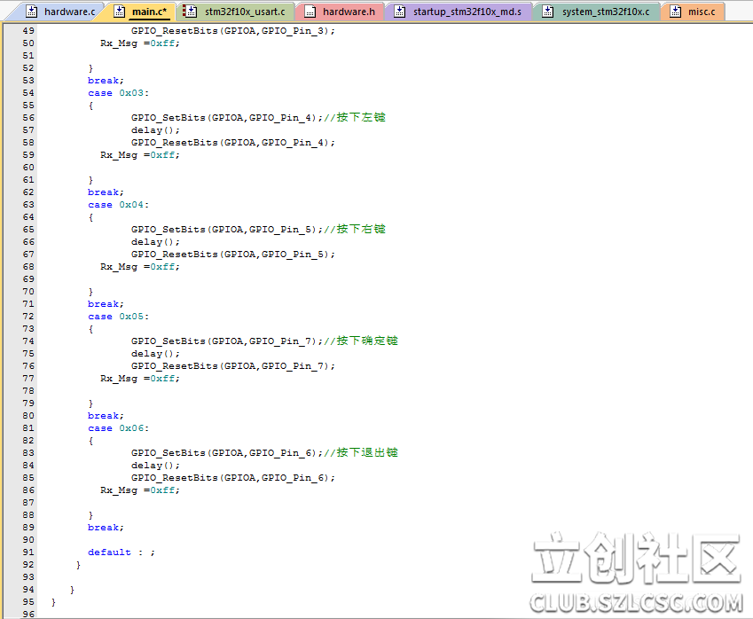Click GPIO_SetBits call with GPIO_Pin_7
The width and height of the screenshot is (753, 619).
[x=227, y=341]
